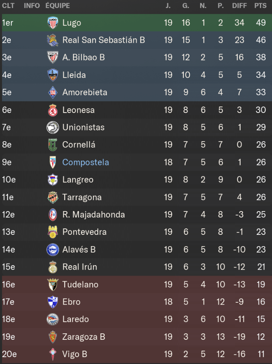Click the Lleida club badge

pyautogui.click(x=53, y=75)
